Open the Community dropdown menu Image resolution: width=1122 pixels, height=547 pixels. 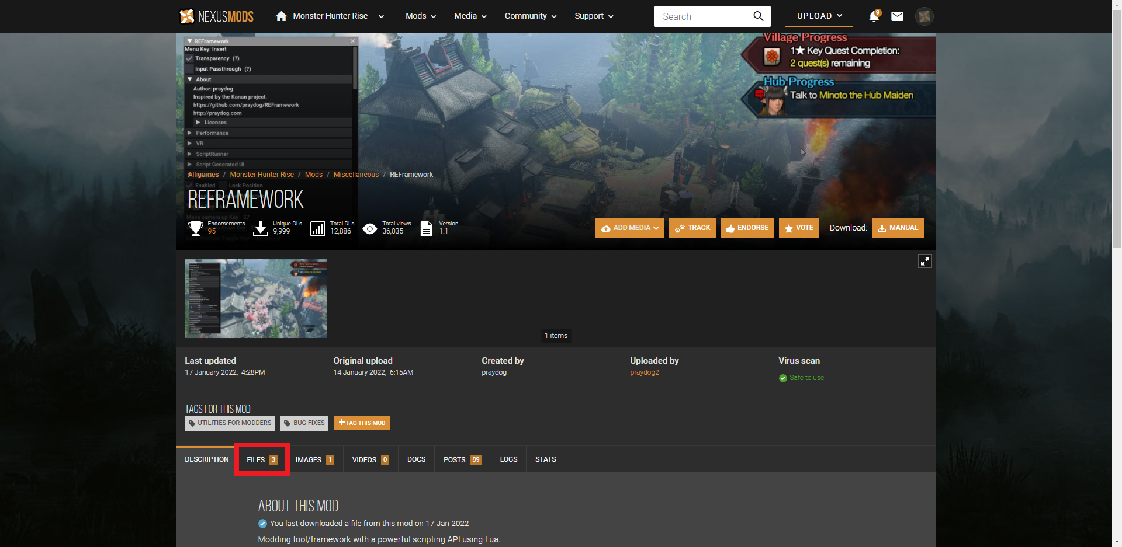pos(531,16)
